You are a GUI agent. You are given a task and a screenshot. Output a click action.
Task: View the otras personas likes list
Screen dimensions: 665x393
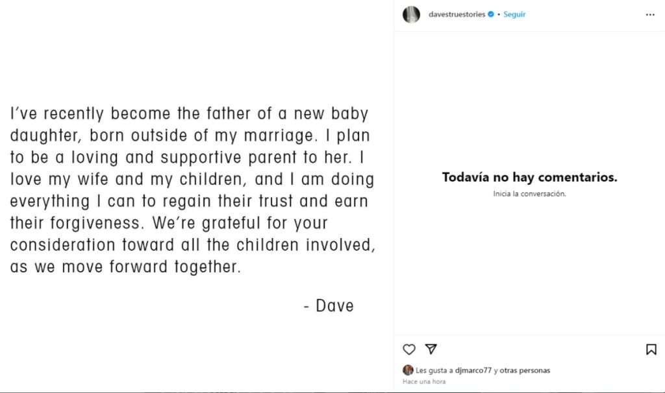525,370
